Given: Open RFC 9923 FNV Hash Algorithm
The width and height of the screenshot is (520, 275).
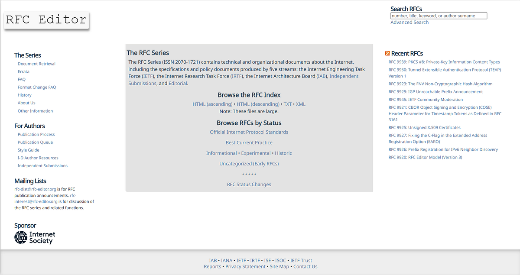Looking at the screenshot, I should [440, 84].
